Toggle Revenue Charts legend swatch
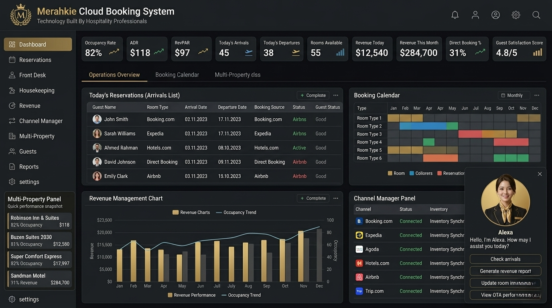The width and height of the screenshot is (552, 308). click(175, 213)
